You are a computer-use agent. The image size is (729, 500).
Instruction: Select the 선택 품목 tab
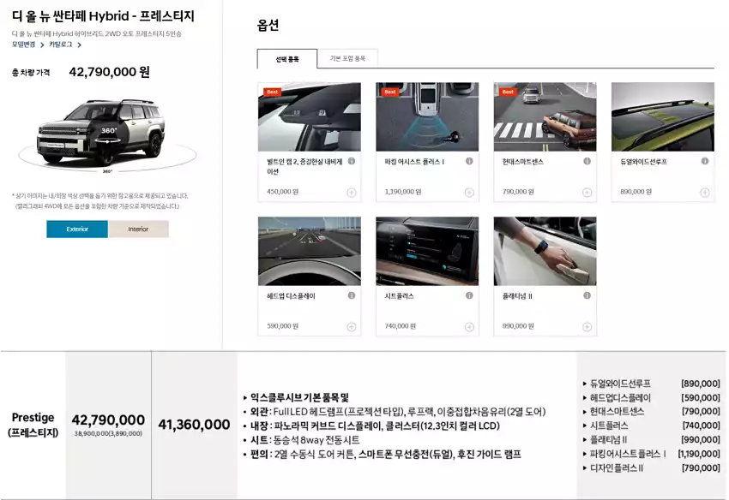[x=286, y=59]
